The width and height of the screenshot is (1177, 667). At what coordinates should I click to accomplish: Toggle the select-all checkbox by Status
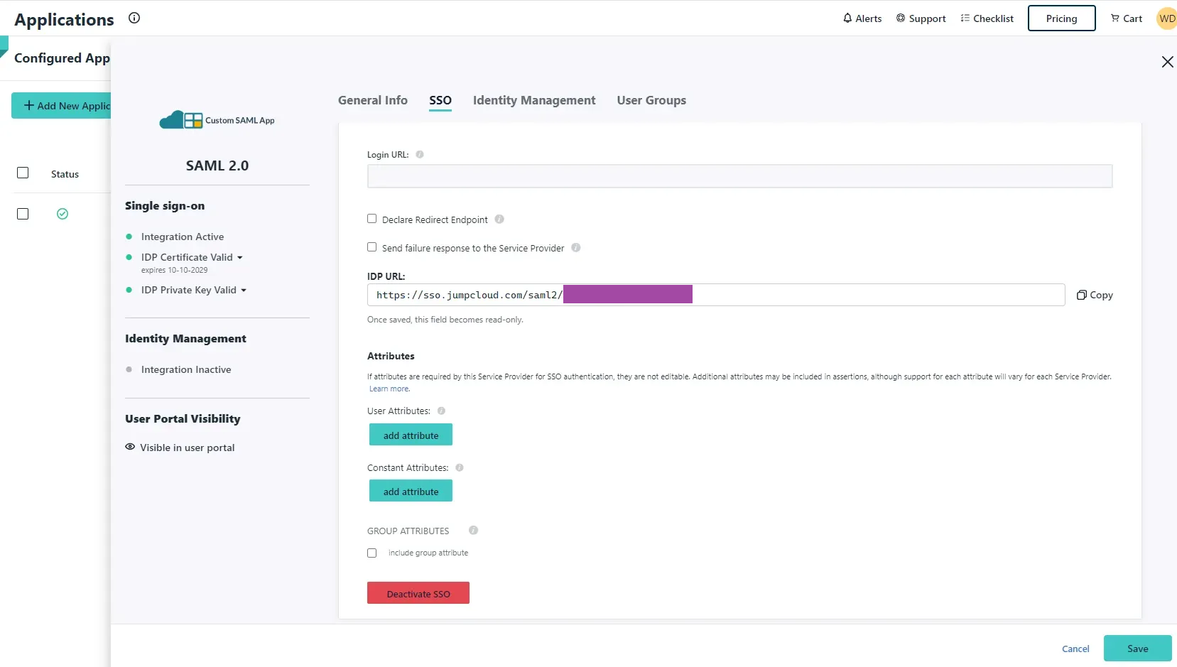coord(23,173)
